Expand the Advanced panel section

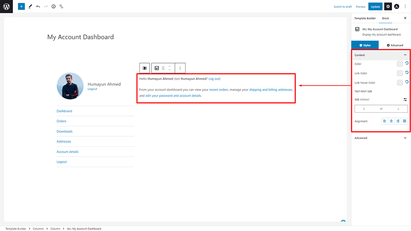tap(405, 138)
